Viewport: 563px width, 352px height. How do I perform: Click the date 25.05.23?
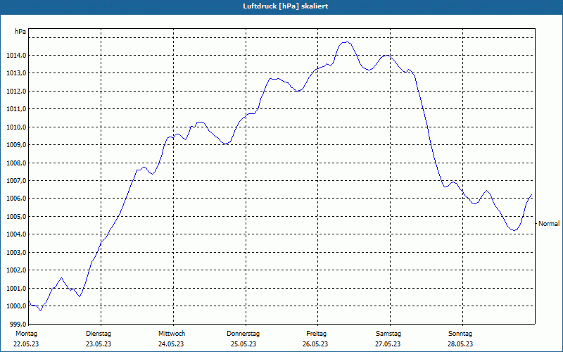pyautogui.click(x=243, y=344)
